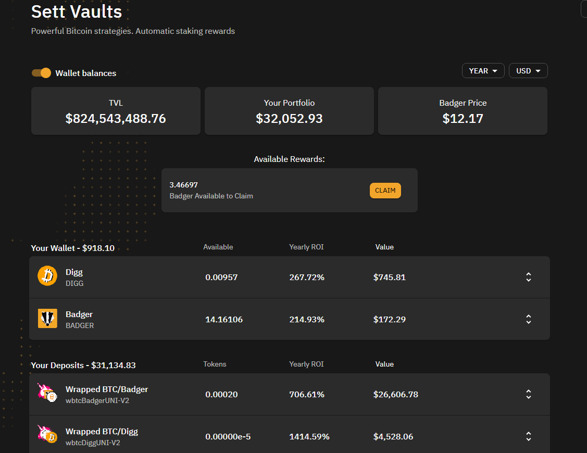Select the Your Portfolio card
The image size is (587, 453).
[289, 111]
